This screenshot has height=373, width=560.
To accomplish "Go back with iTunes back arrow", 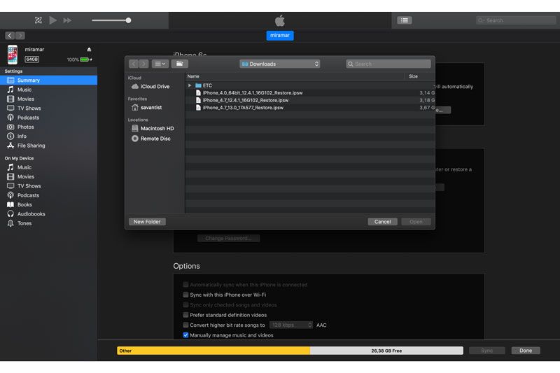I will (x=10, y=35).
